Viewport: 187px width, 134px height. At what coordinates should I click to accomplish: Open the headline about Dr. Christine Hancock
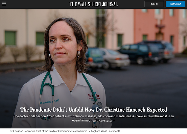[x=94, y=110]
